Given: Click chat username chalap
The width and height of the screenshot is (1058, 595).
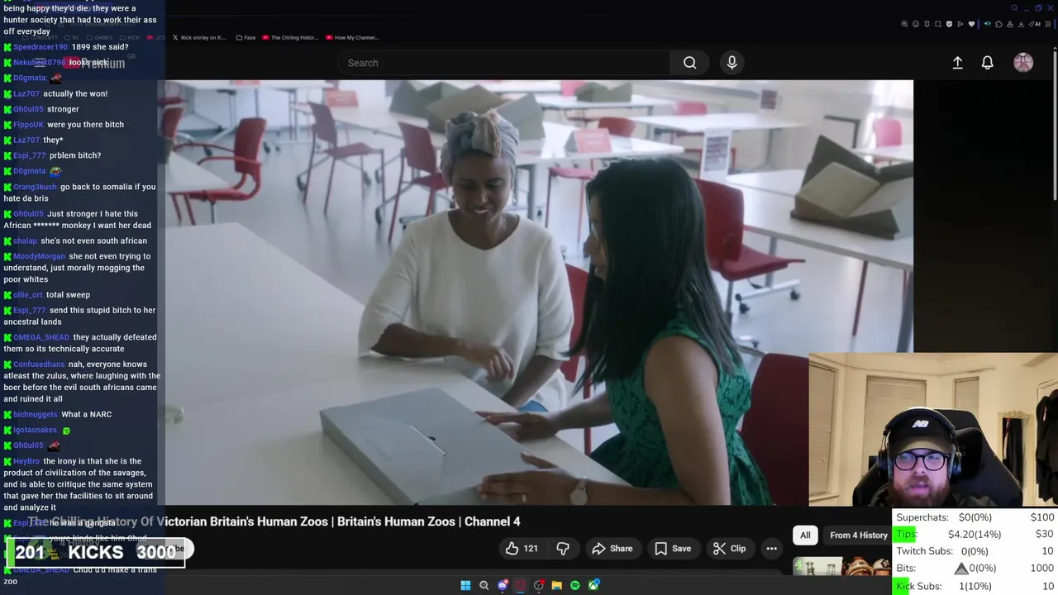Looking at the screenshot, I should [26, 241].
